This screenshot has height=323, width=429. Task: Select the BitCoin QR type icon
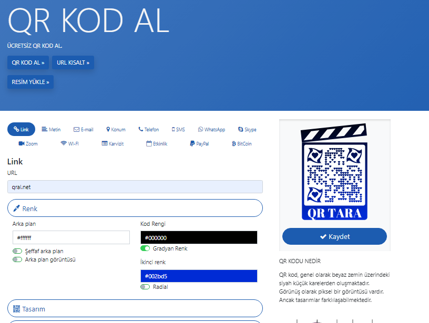[x=233, y=143]
